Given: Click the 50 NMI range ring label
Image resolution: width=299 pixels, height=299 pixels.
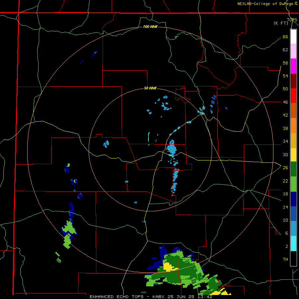Looking at the screenshot, I should [x=150, y=88].
